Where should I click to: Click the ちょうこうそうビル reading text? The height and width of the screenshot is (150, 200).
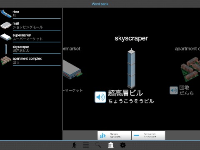pyautogui.click(x=131, y=101)
